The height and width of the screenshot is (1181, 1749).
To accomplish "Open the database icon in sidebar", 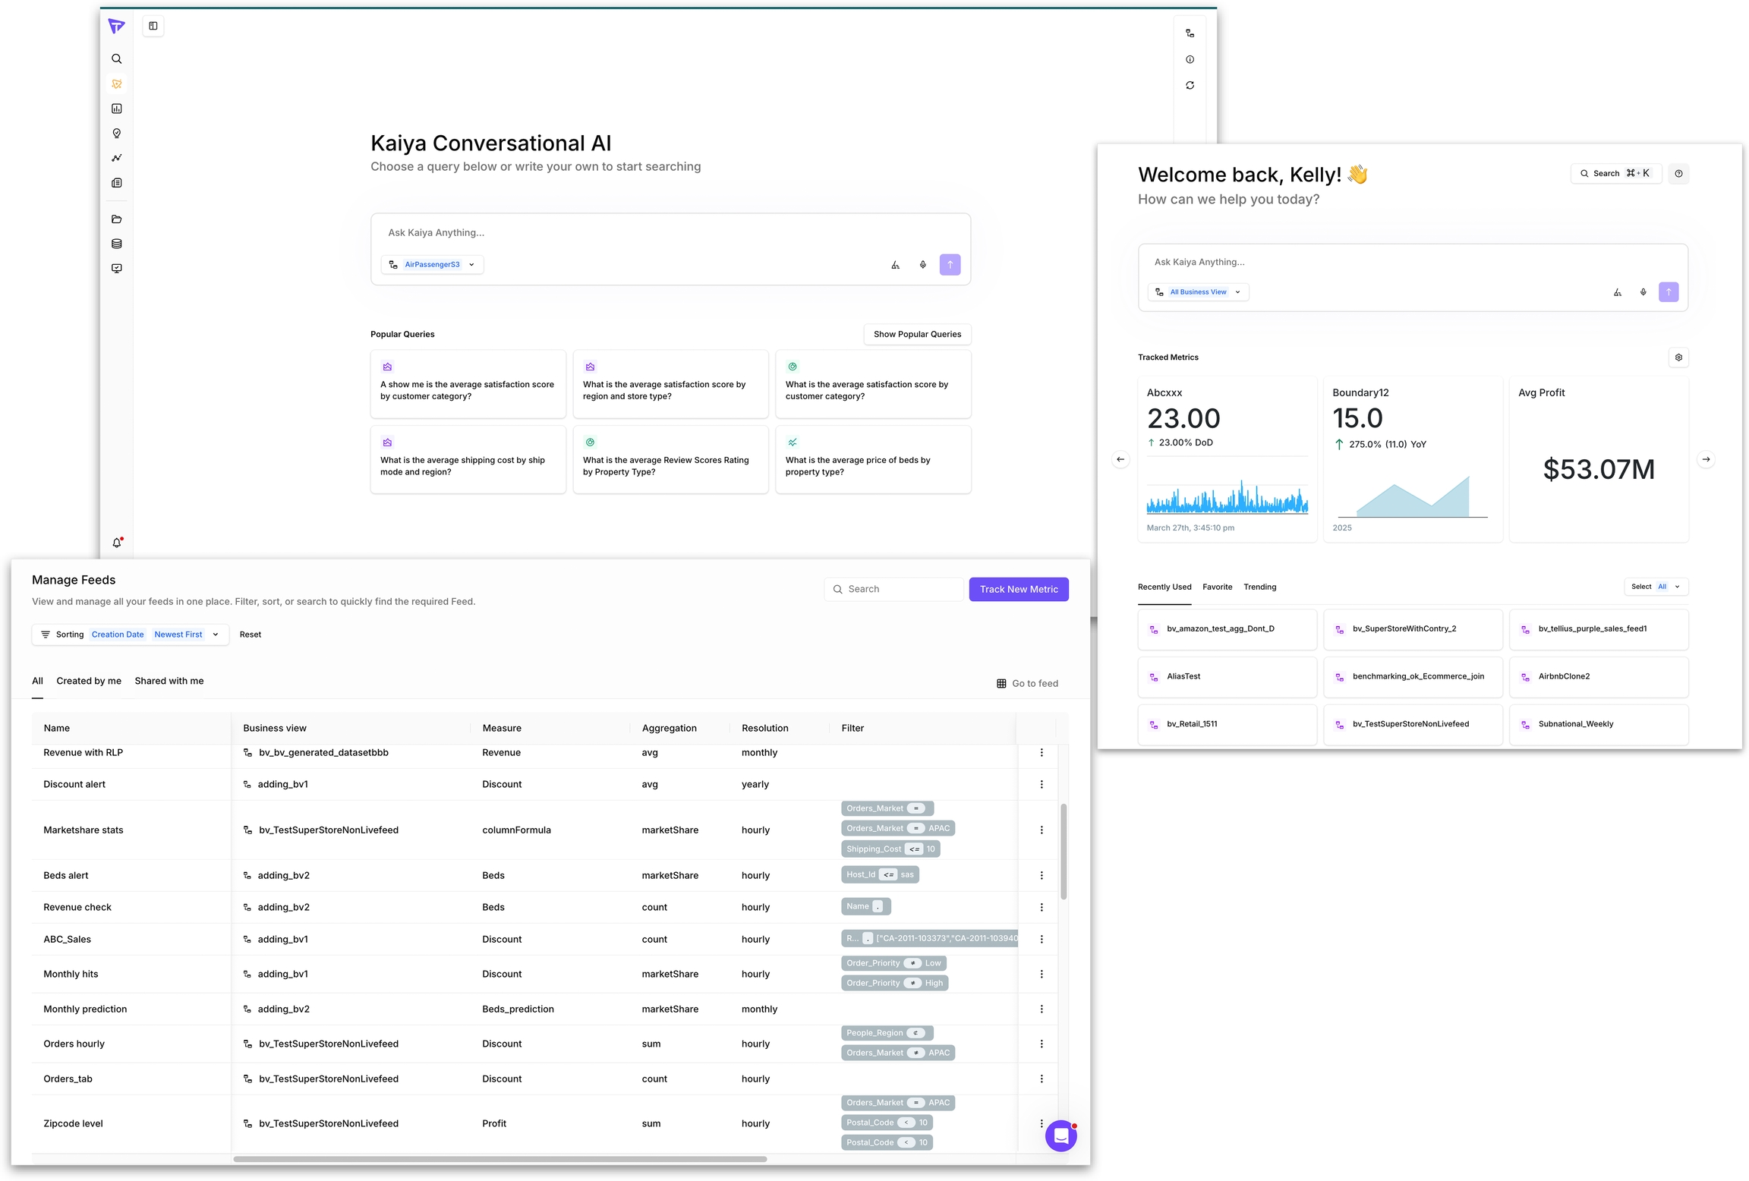I will point(116,244).
